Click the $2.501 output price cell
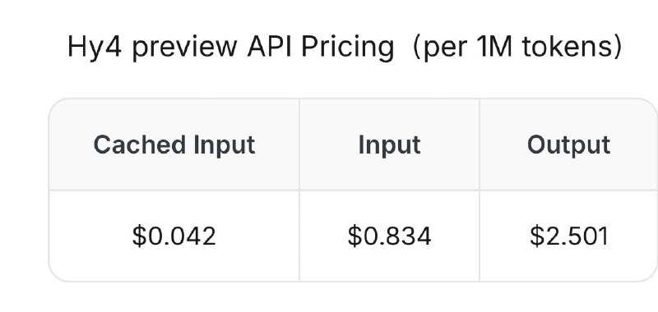 568,236
